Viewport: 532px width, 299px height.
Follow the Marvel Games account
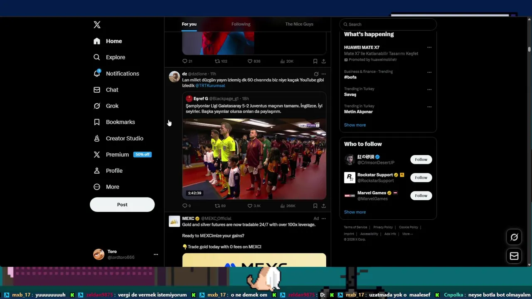point(421,196)
